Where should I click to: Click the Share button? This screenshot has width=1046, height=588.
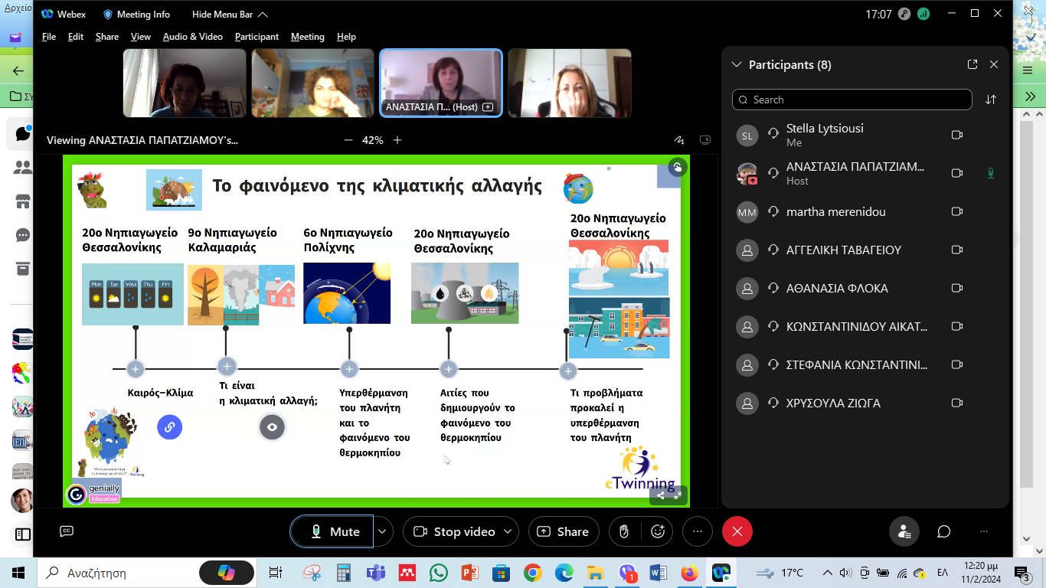pos(564,531)
